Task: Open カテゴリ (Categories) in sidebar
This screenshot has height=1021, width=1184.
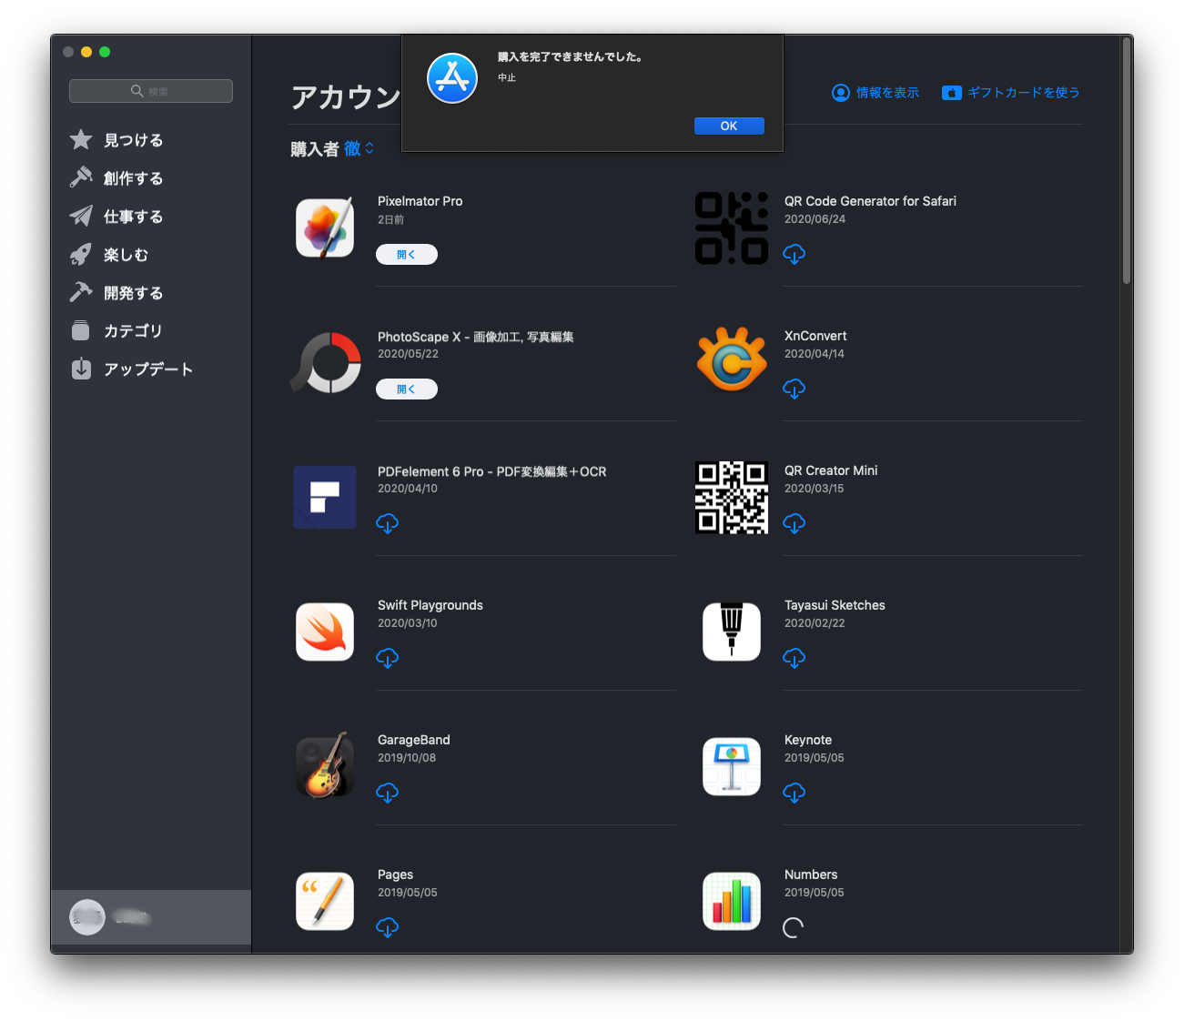Action: pos(133,330)
